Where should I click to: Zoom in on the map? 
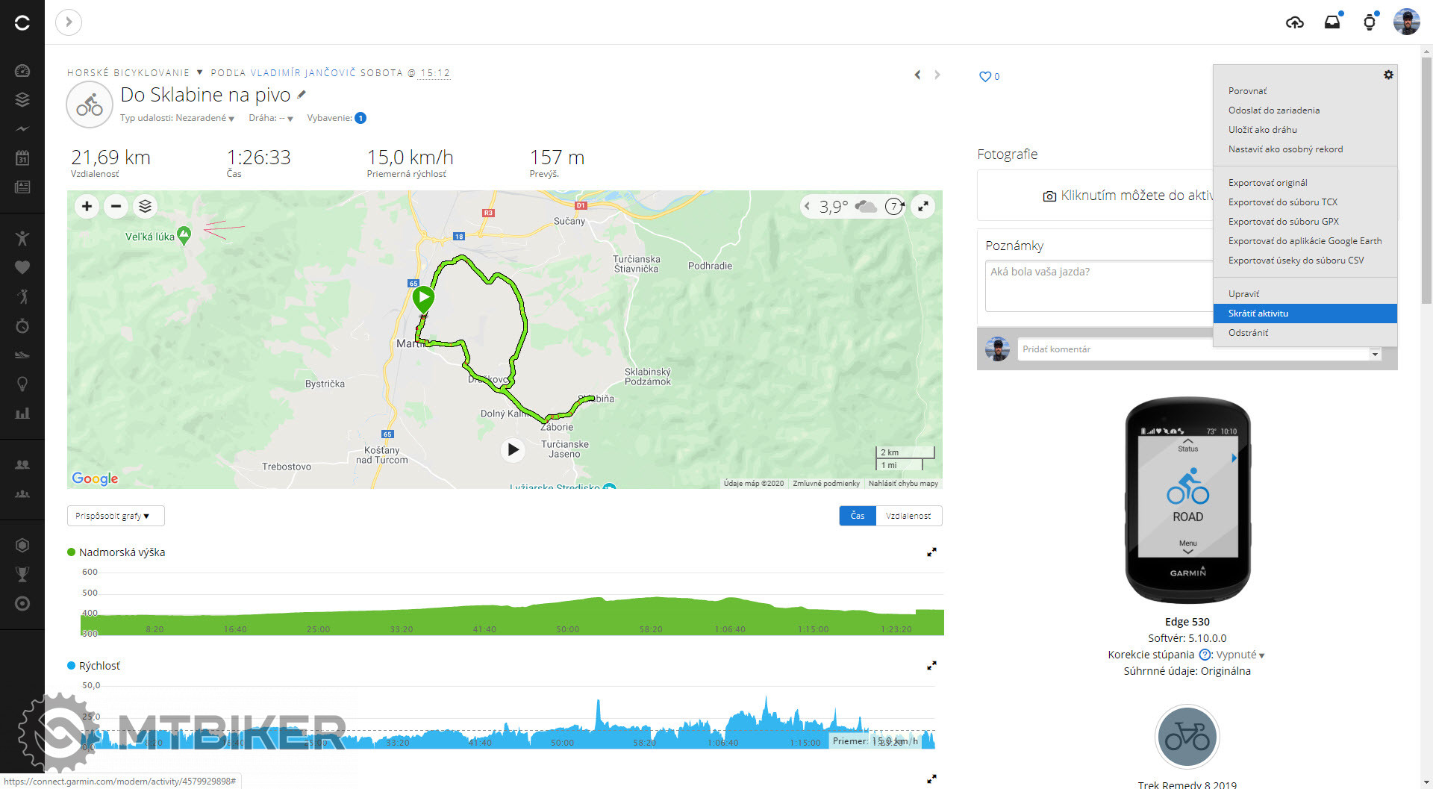(x=87, y=206)
